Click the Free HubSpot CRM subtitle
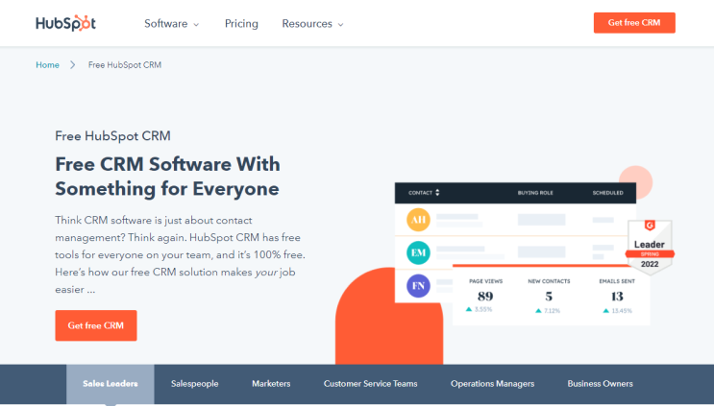The width and height of the screenshot is (714, 406). coord(113,136)
